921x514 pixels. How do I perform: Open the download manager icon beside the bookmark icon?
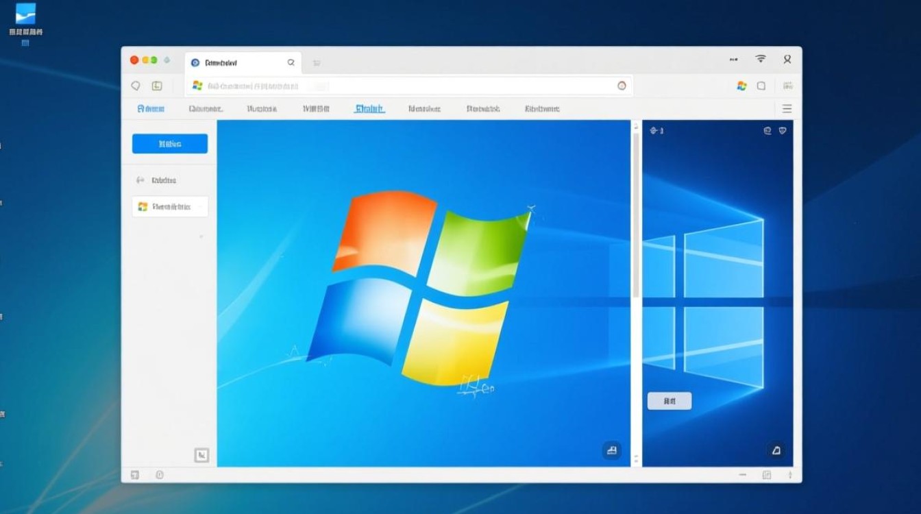[158, 85]
